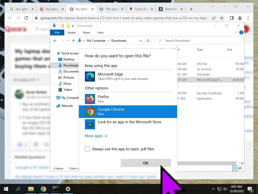The height and width of the screenshot is (194, 258).
Task: Show hidden system tray icons
Action: point(213,189)
